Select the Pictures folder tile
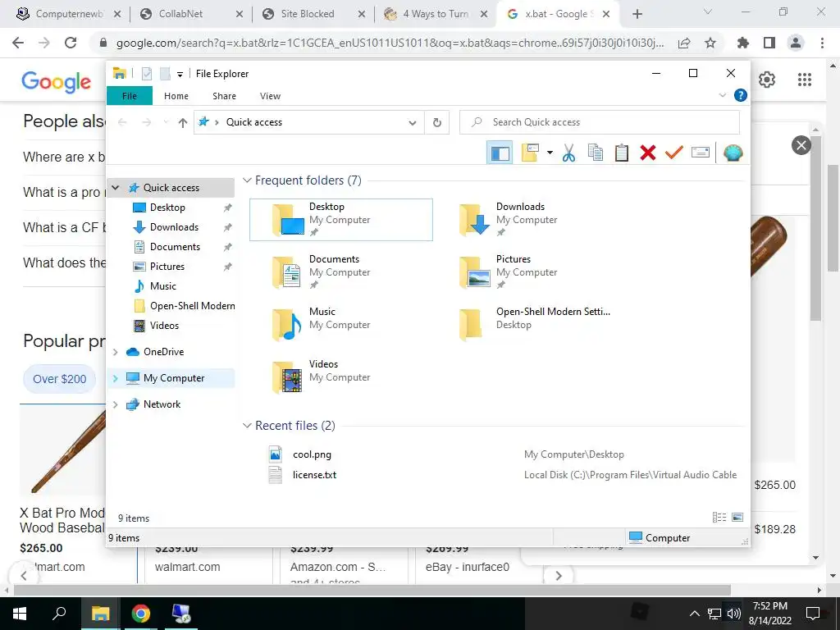The width and height of the screenshot is (840, 630). (527, 272)
